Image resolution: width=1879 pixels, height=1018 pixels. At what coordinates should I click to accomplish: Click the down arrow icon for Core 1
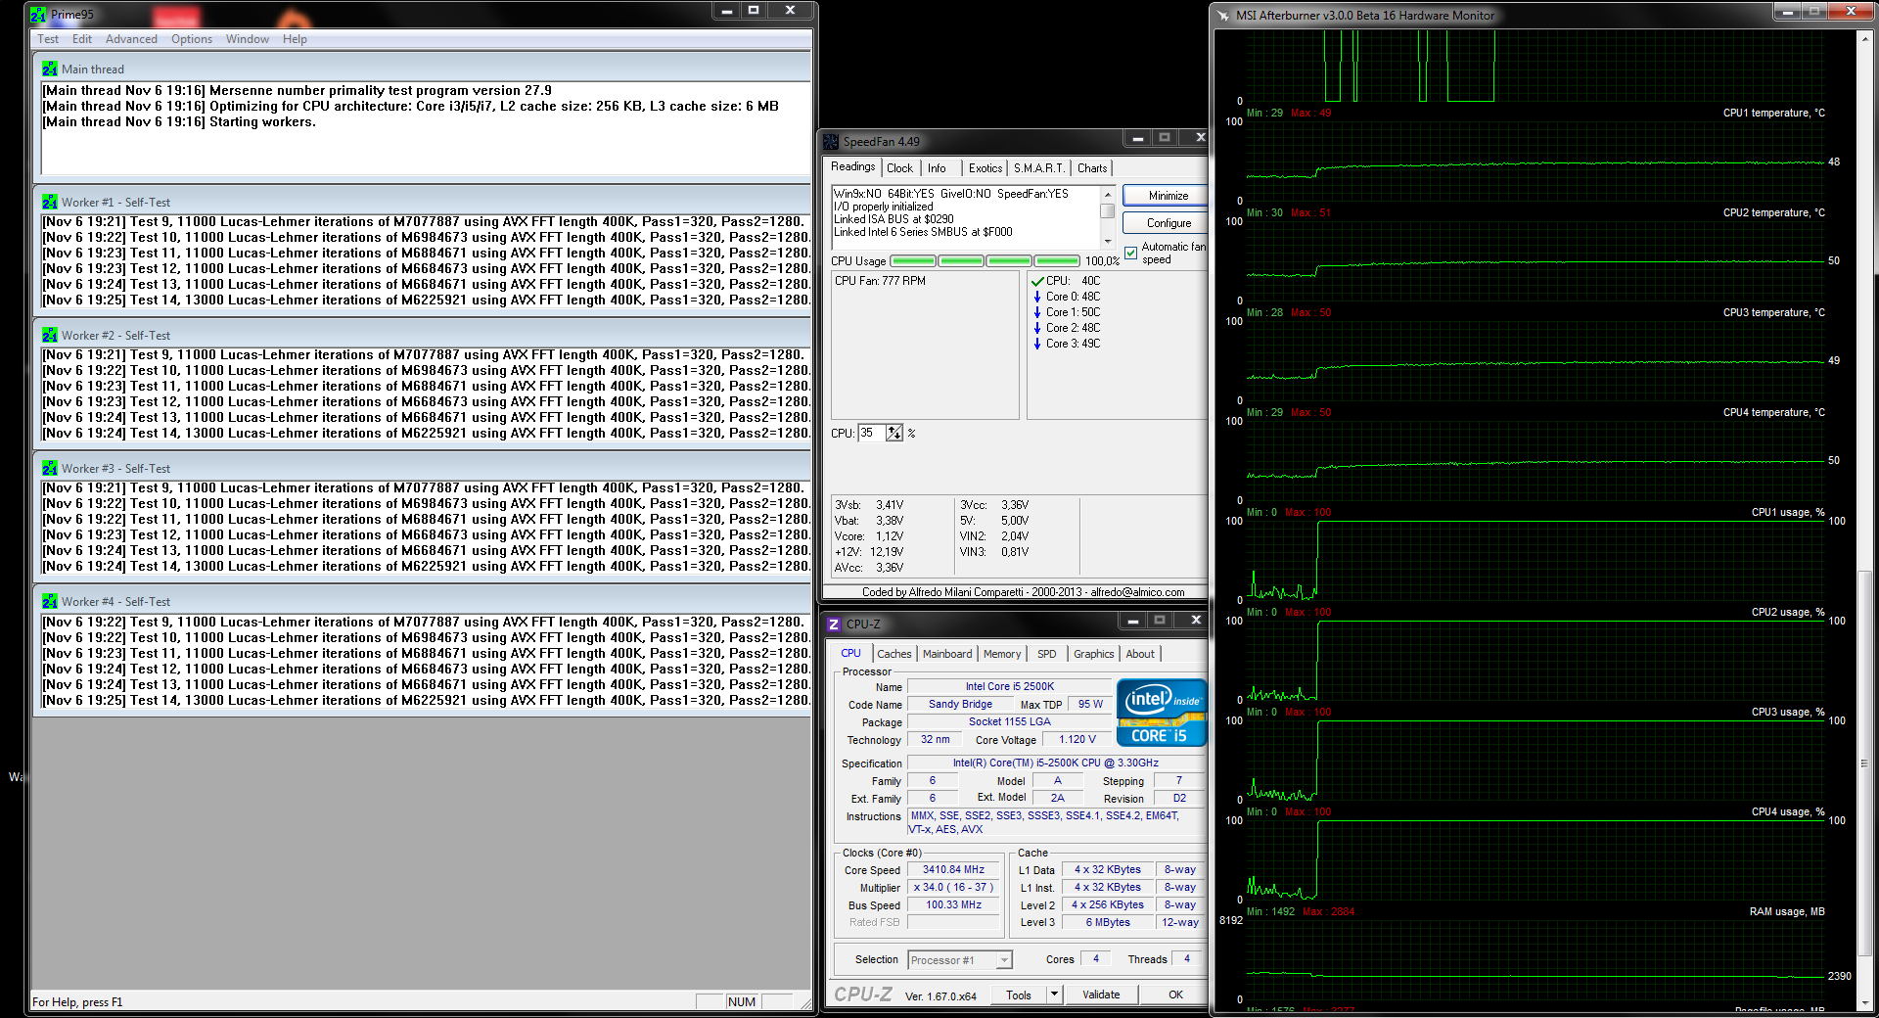1037,312
